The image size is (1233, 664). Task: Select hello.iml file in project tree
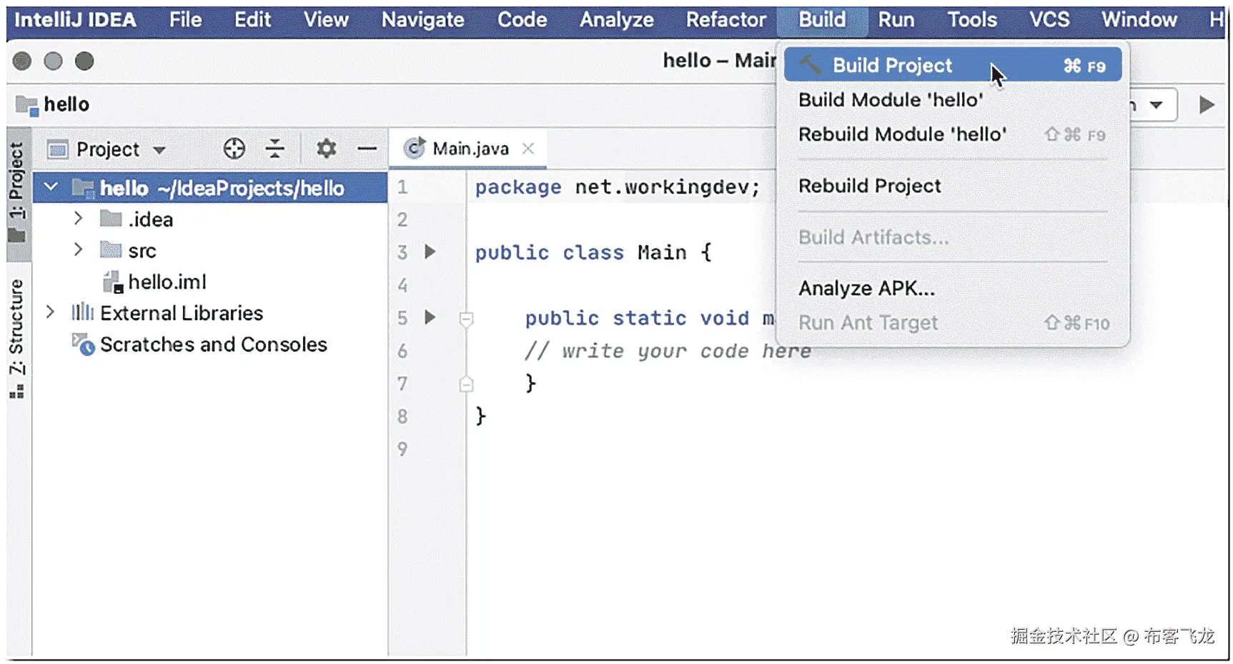click(x=167, y=282)
